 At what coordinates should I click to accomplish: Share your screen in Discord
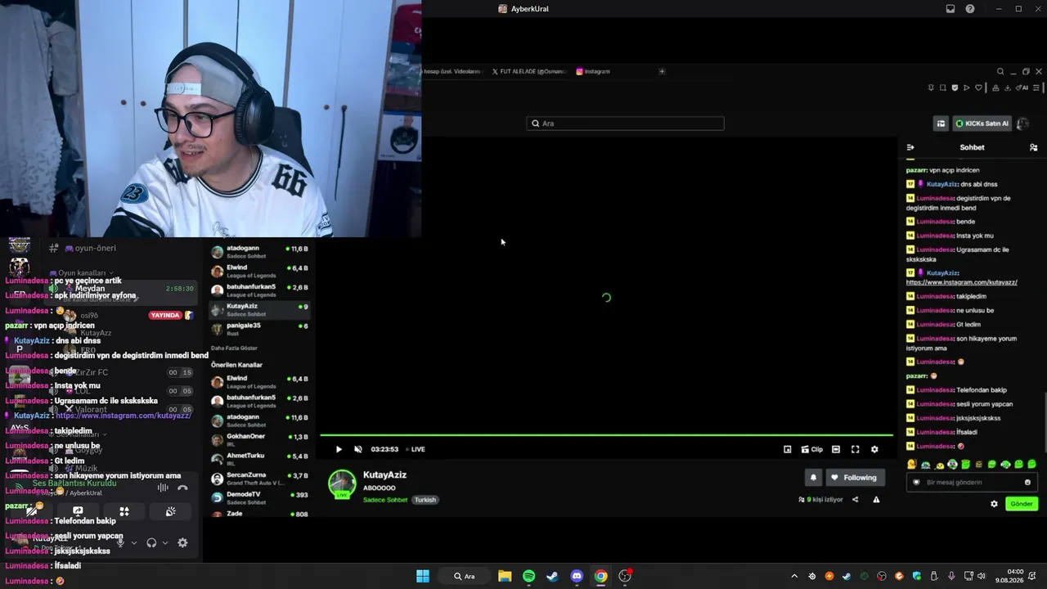click(x=78, y=511)
